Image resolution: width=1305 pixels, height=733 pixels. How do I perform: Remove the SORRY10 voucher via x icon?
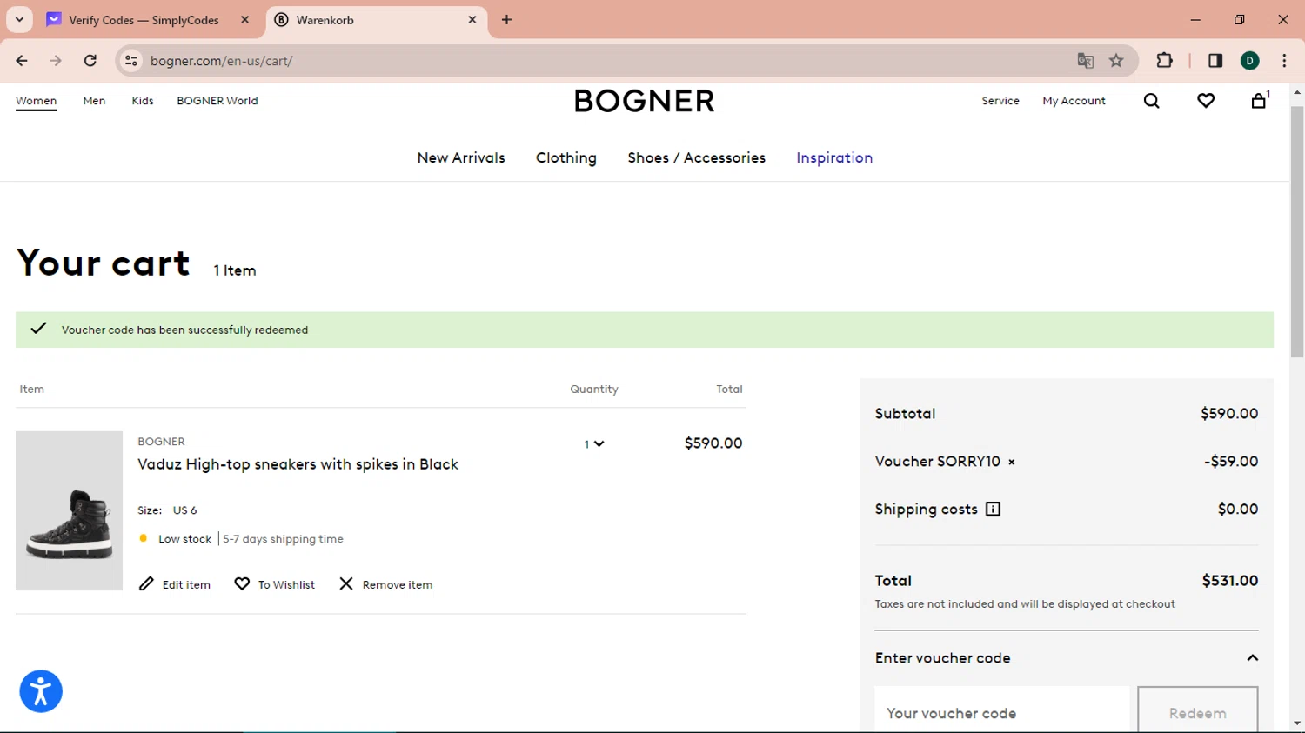point(1012,463)
